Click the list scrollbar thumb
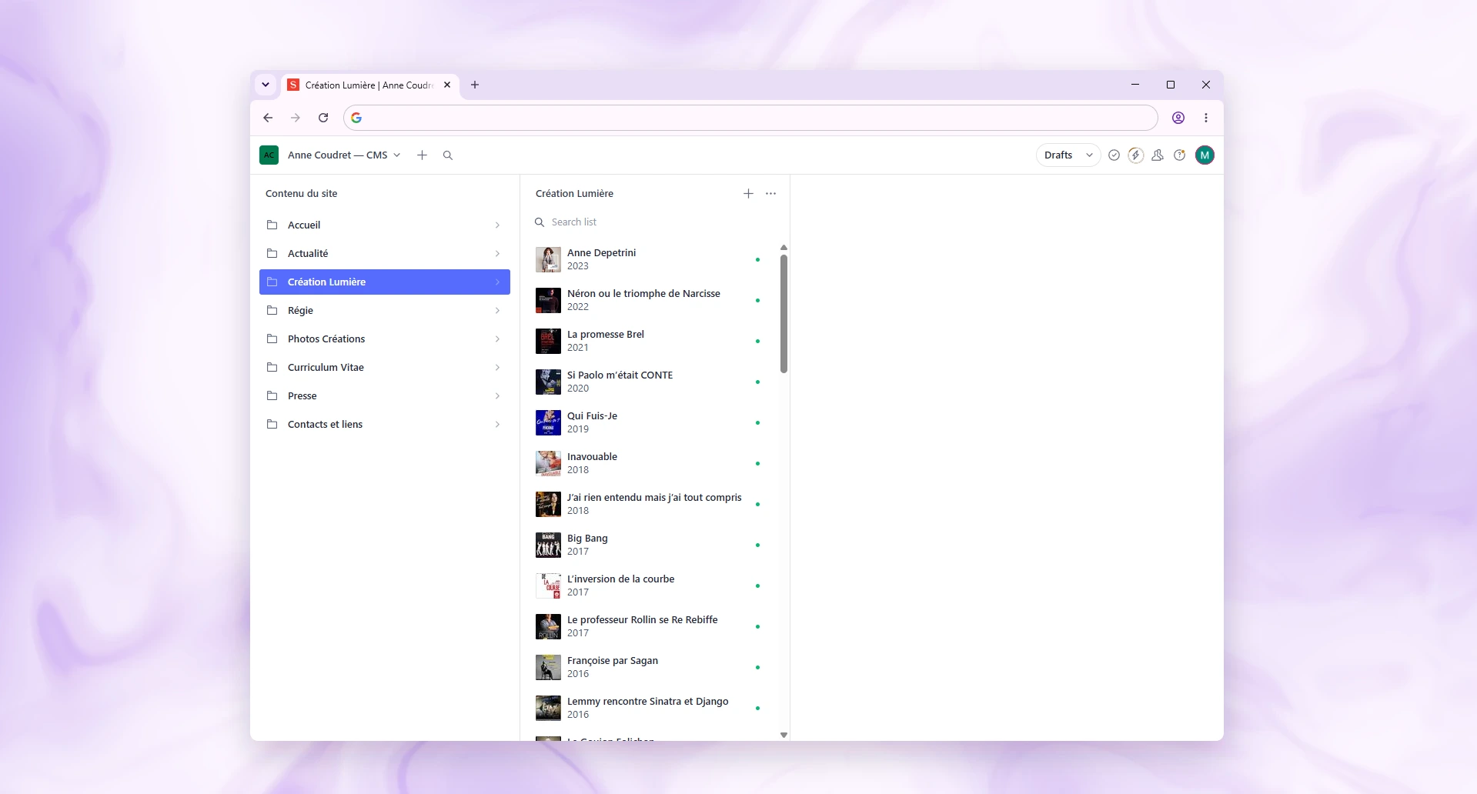 pyautogui.click(x=784, y=314)
